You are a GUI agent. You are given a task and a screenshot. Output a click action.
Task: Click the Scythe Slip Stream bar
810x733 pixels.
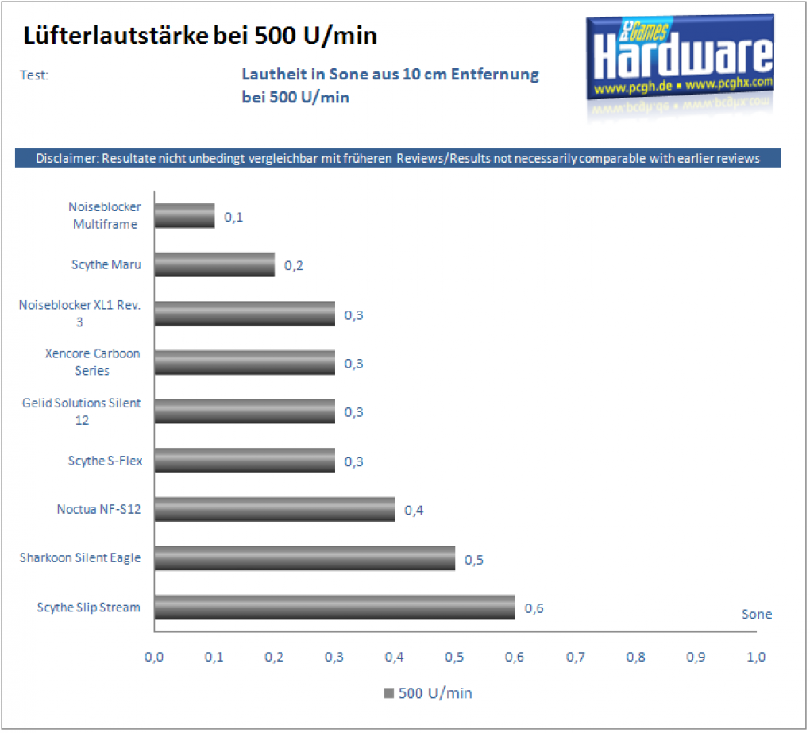(335, 608)
